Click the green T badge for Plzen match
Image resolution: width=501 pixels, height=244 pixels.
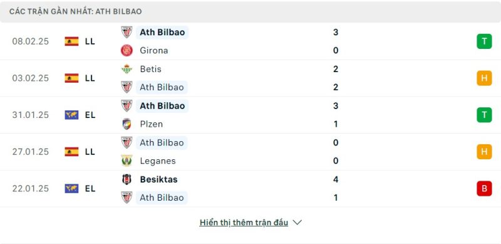click(484, 115)
